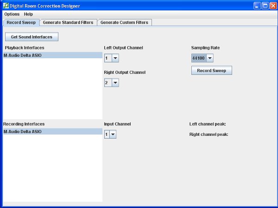Switch to the Record Sweep tab
Screen dimensions: 278x208
(x=21, y=22)
